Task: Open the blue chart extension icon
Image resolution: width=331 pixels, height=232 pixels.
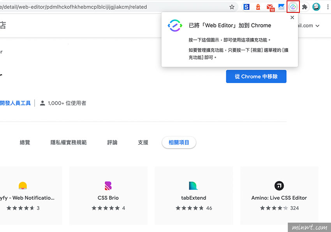Action: click(281, 7)
